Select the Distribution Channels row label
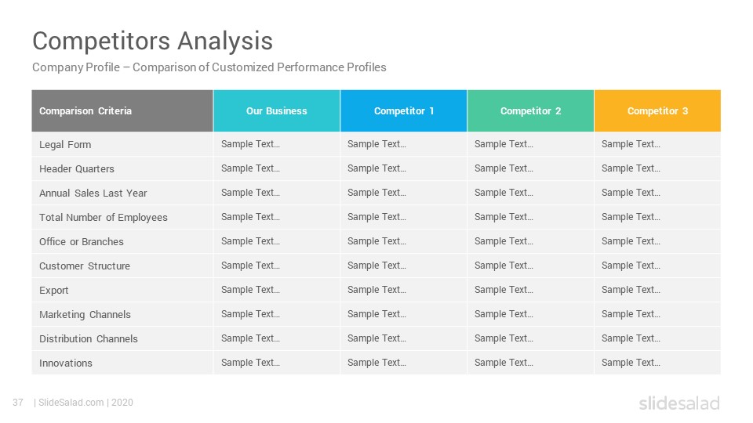This screenshot has height=423, width=753. tap(89, 339)
